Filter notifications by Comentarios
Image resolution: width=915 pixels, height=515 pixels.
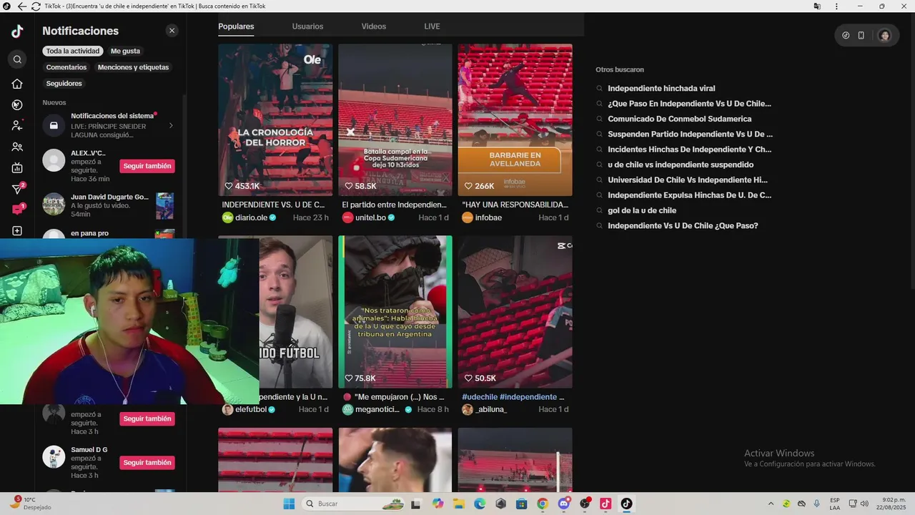tap(66, 67)
